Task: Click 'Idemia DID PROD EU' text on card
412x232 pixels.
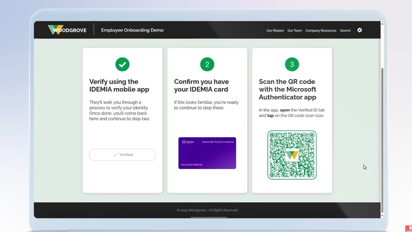Action: 192,165
